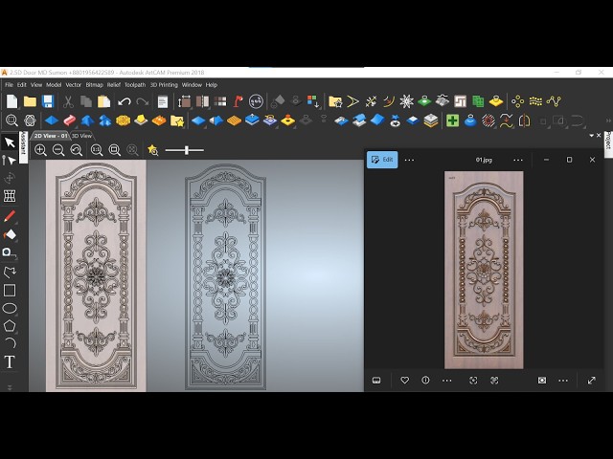Open the Assistant side panel tab
The height and width of the screenshot is (459, 613).
tap(23, 147)
